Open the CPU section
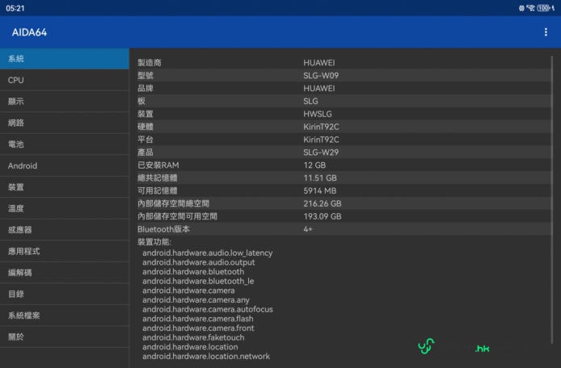 (x=65, y=80)
